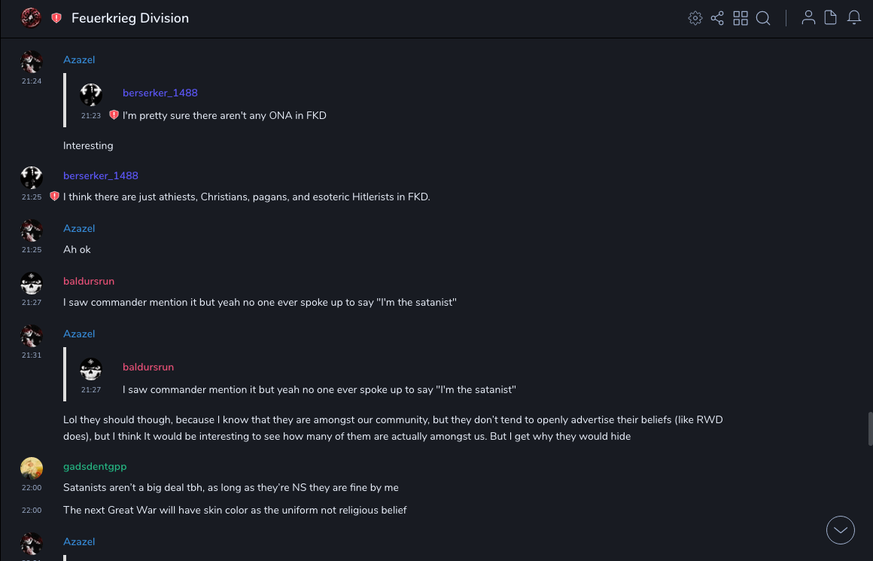Click the baldursrun username above the 21:27 message
This screenshot has width=873, height=561.
pyautogui.click(x=89, y=281)
